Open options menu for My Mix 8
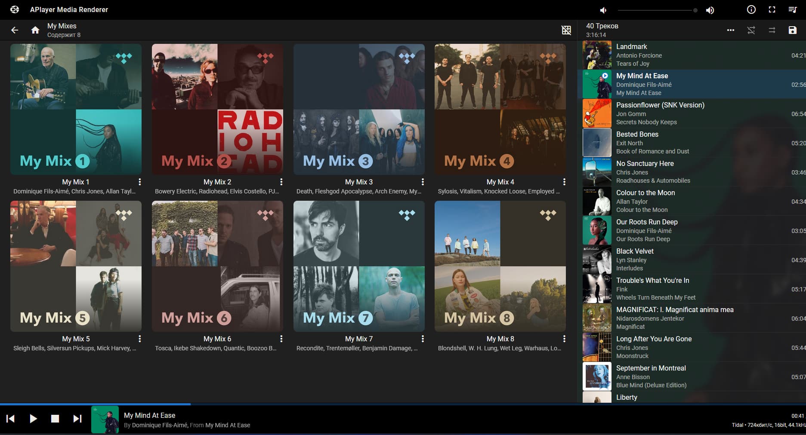Viewport: 806px width, 435px height. click(x=564, y=339)
